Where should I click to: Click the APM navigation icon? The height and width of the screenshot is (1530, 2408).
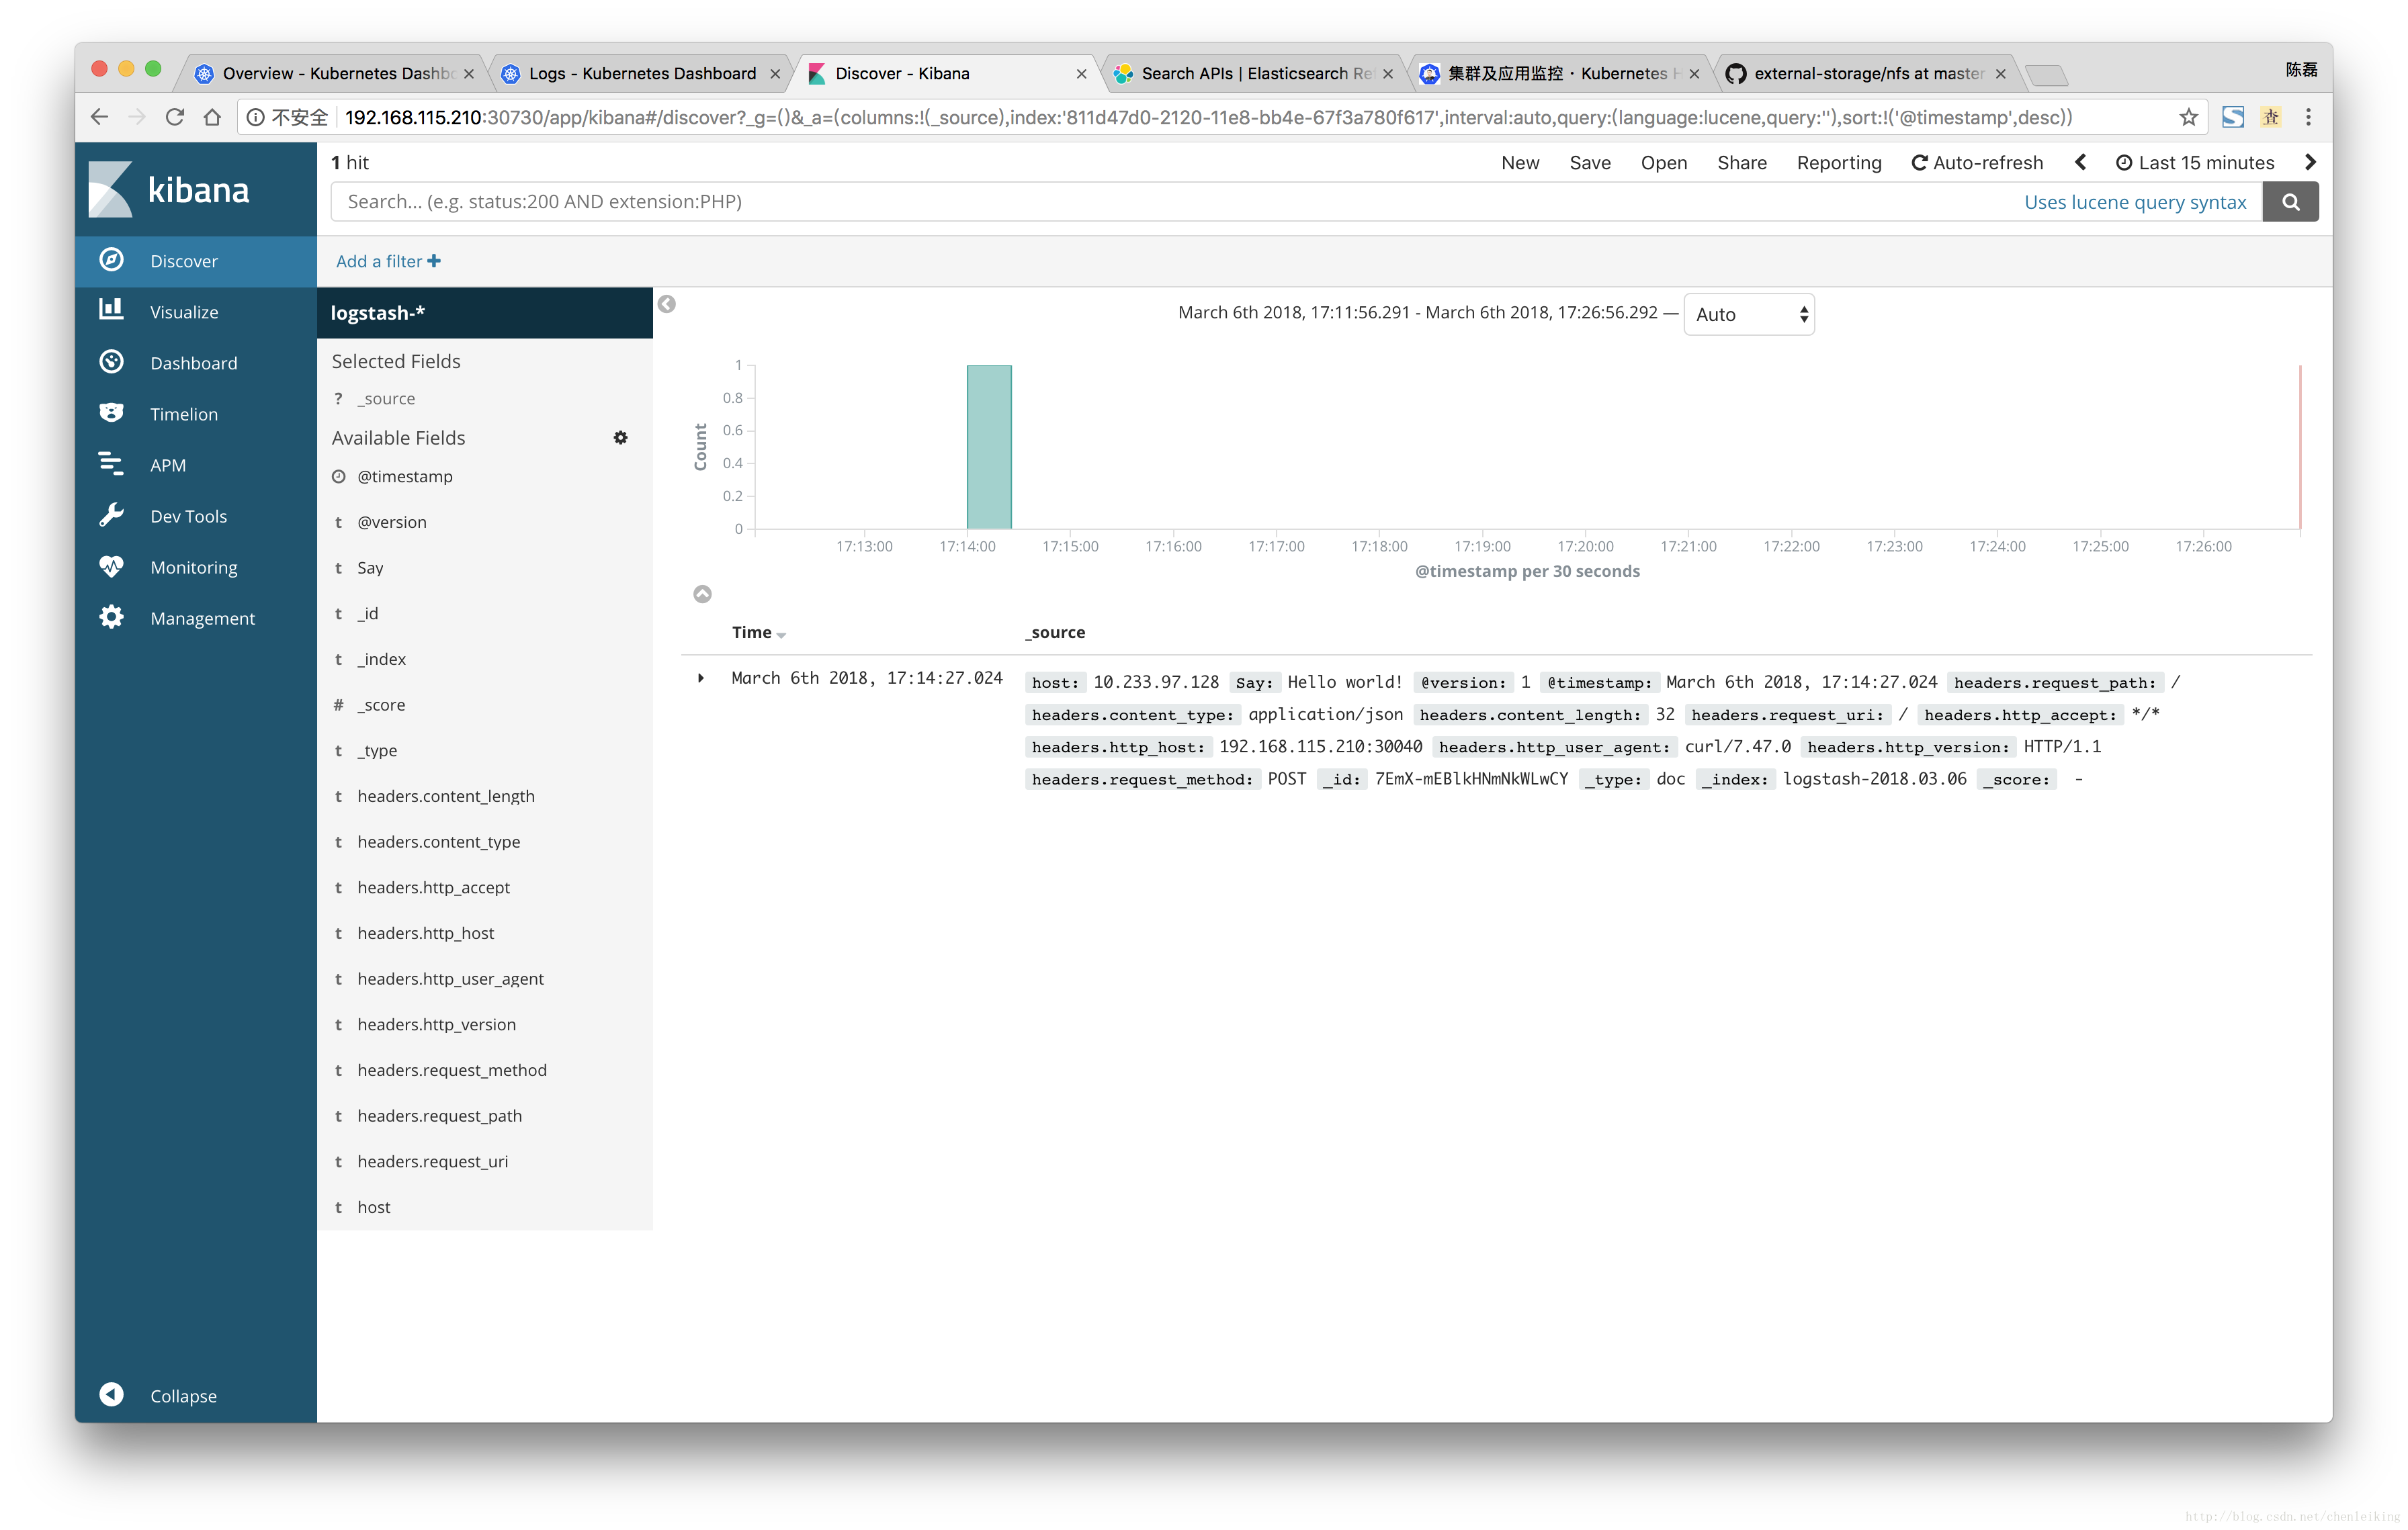(112, 463)
